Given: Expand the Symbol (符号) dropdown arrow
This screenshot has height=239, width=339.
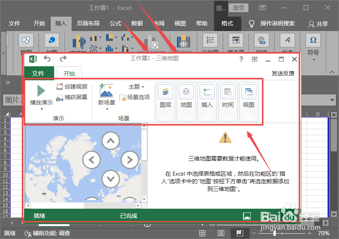Looking at the screenshot, I should tap(314, 60).
